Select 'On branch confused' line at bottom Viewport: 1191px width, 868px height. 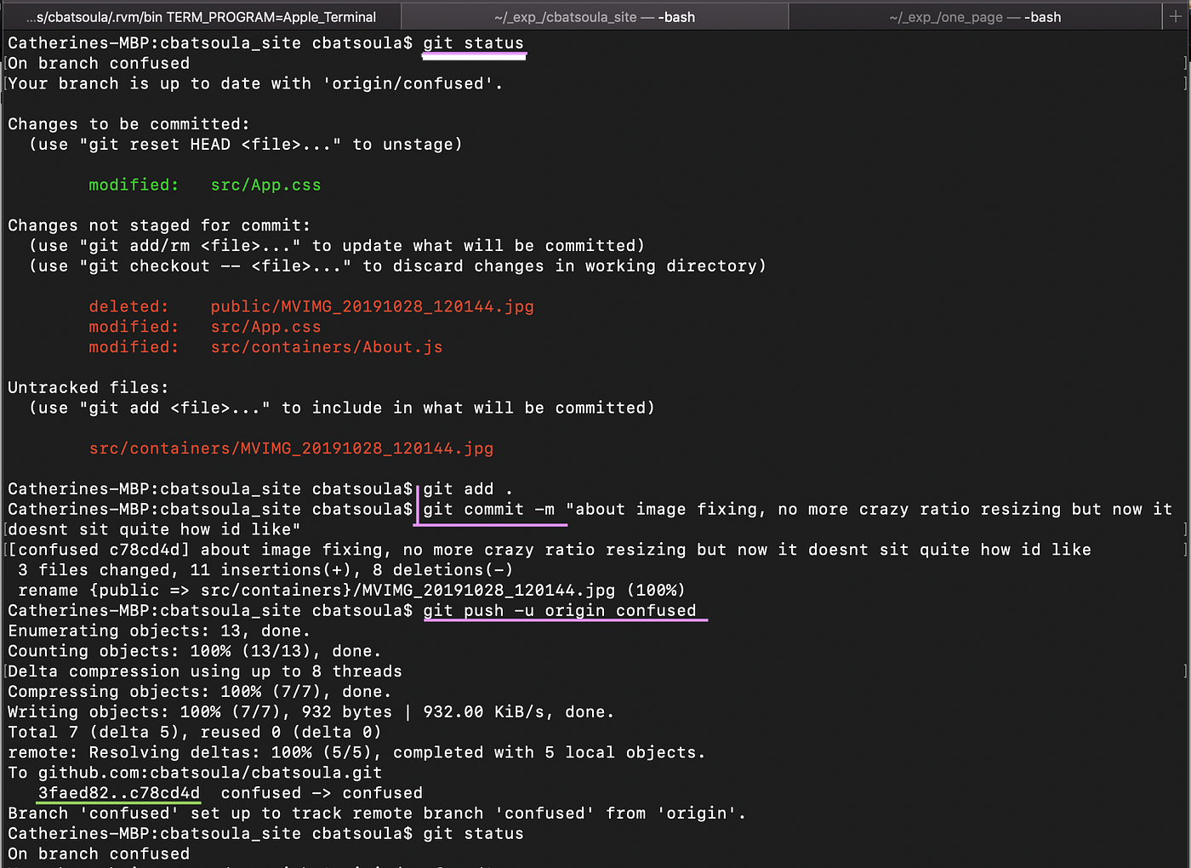point(99,854)
